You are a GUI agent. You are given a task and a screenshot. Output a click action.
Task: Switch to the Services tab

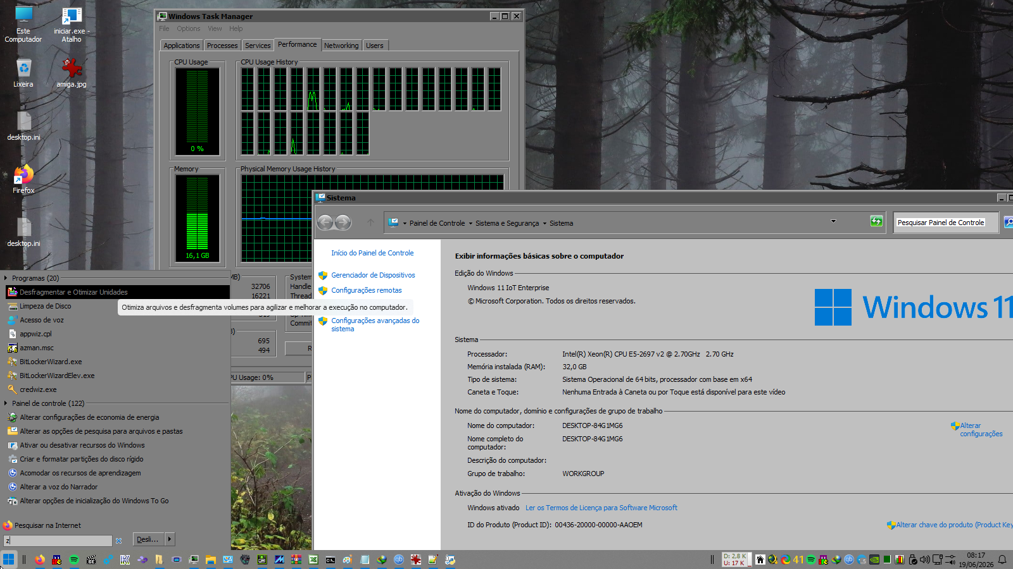(258, 46)
